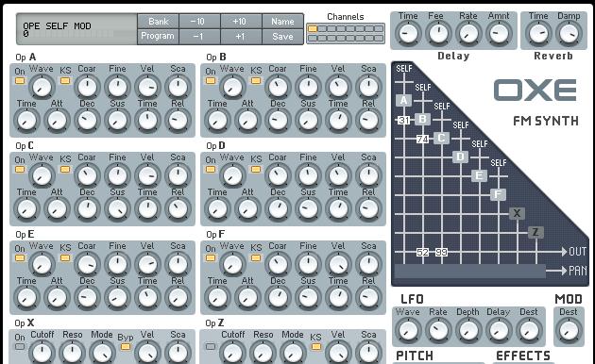Decrease the program by ten with -10
The width and height of the screenshot is (595, 364).
199,21
